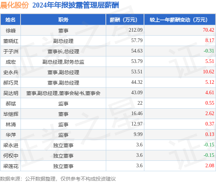Click the name 徐峰
This screenshot has width=216, height=182.
pyautogui.click(x=10, y=31)
